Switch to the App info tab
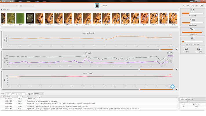 tap(190, 99)
